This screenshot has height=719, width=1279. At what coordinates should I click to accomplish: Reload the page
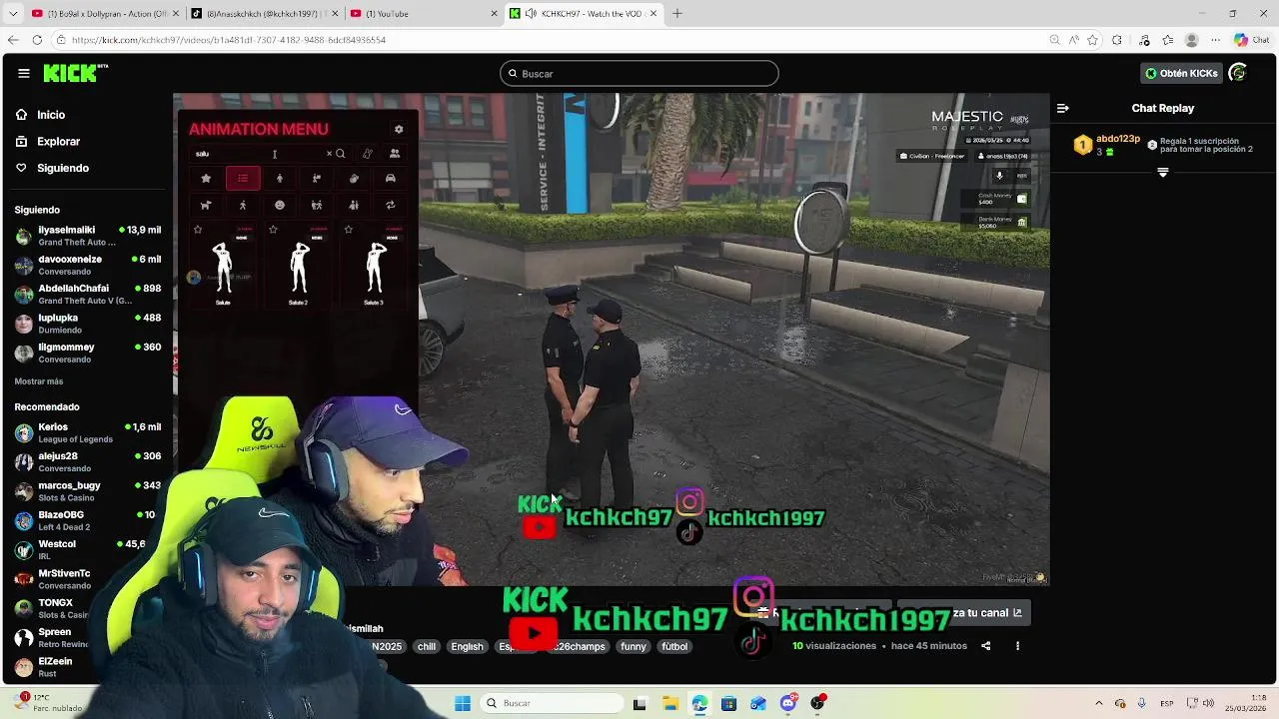point(37,40)
